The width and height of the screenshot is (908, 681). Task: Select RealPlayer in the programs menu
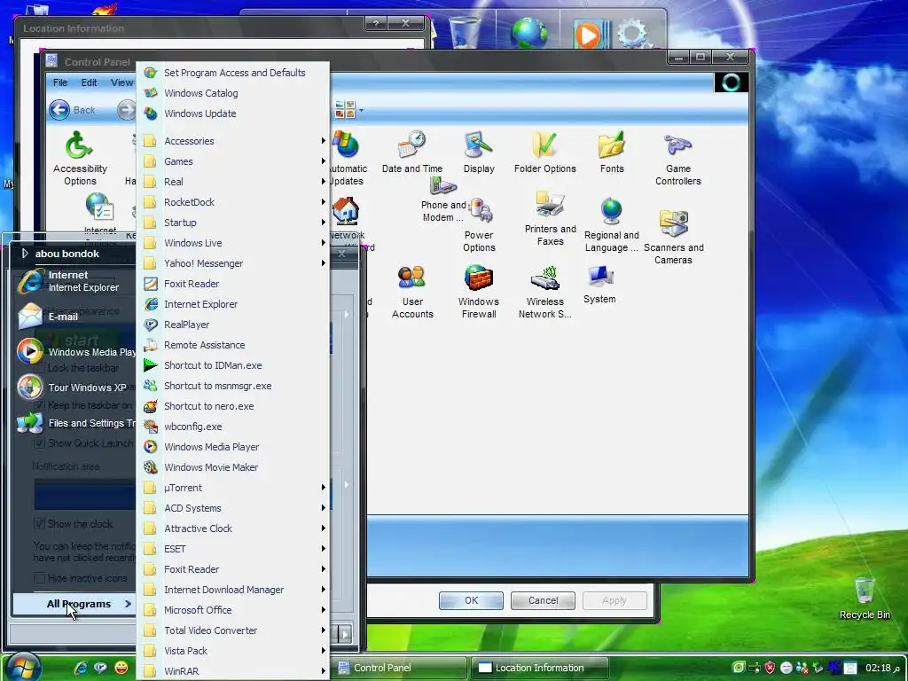pyautogui.click(x=233, y=325)
